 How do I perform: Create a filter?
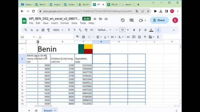[x=145, y=37]
